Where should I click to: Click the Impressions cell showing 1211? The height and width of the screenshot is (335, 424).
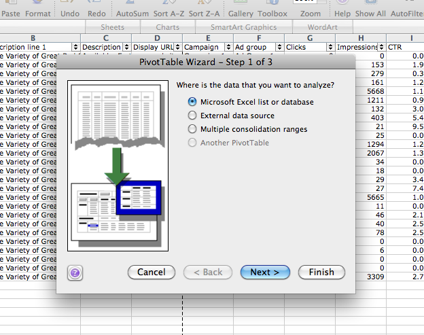(371, 100)
